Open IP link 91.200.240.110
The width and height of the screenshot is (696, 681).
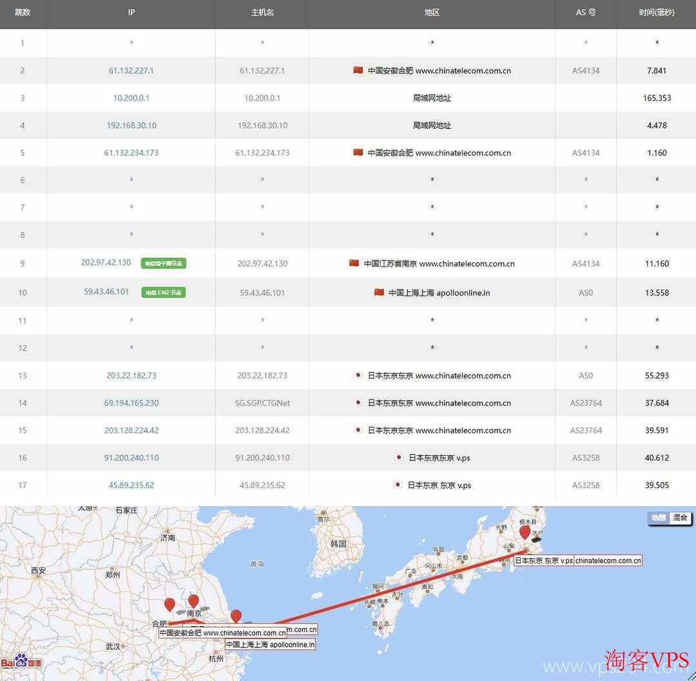click(x=131, y=458)
